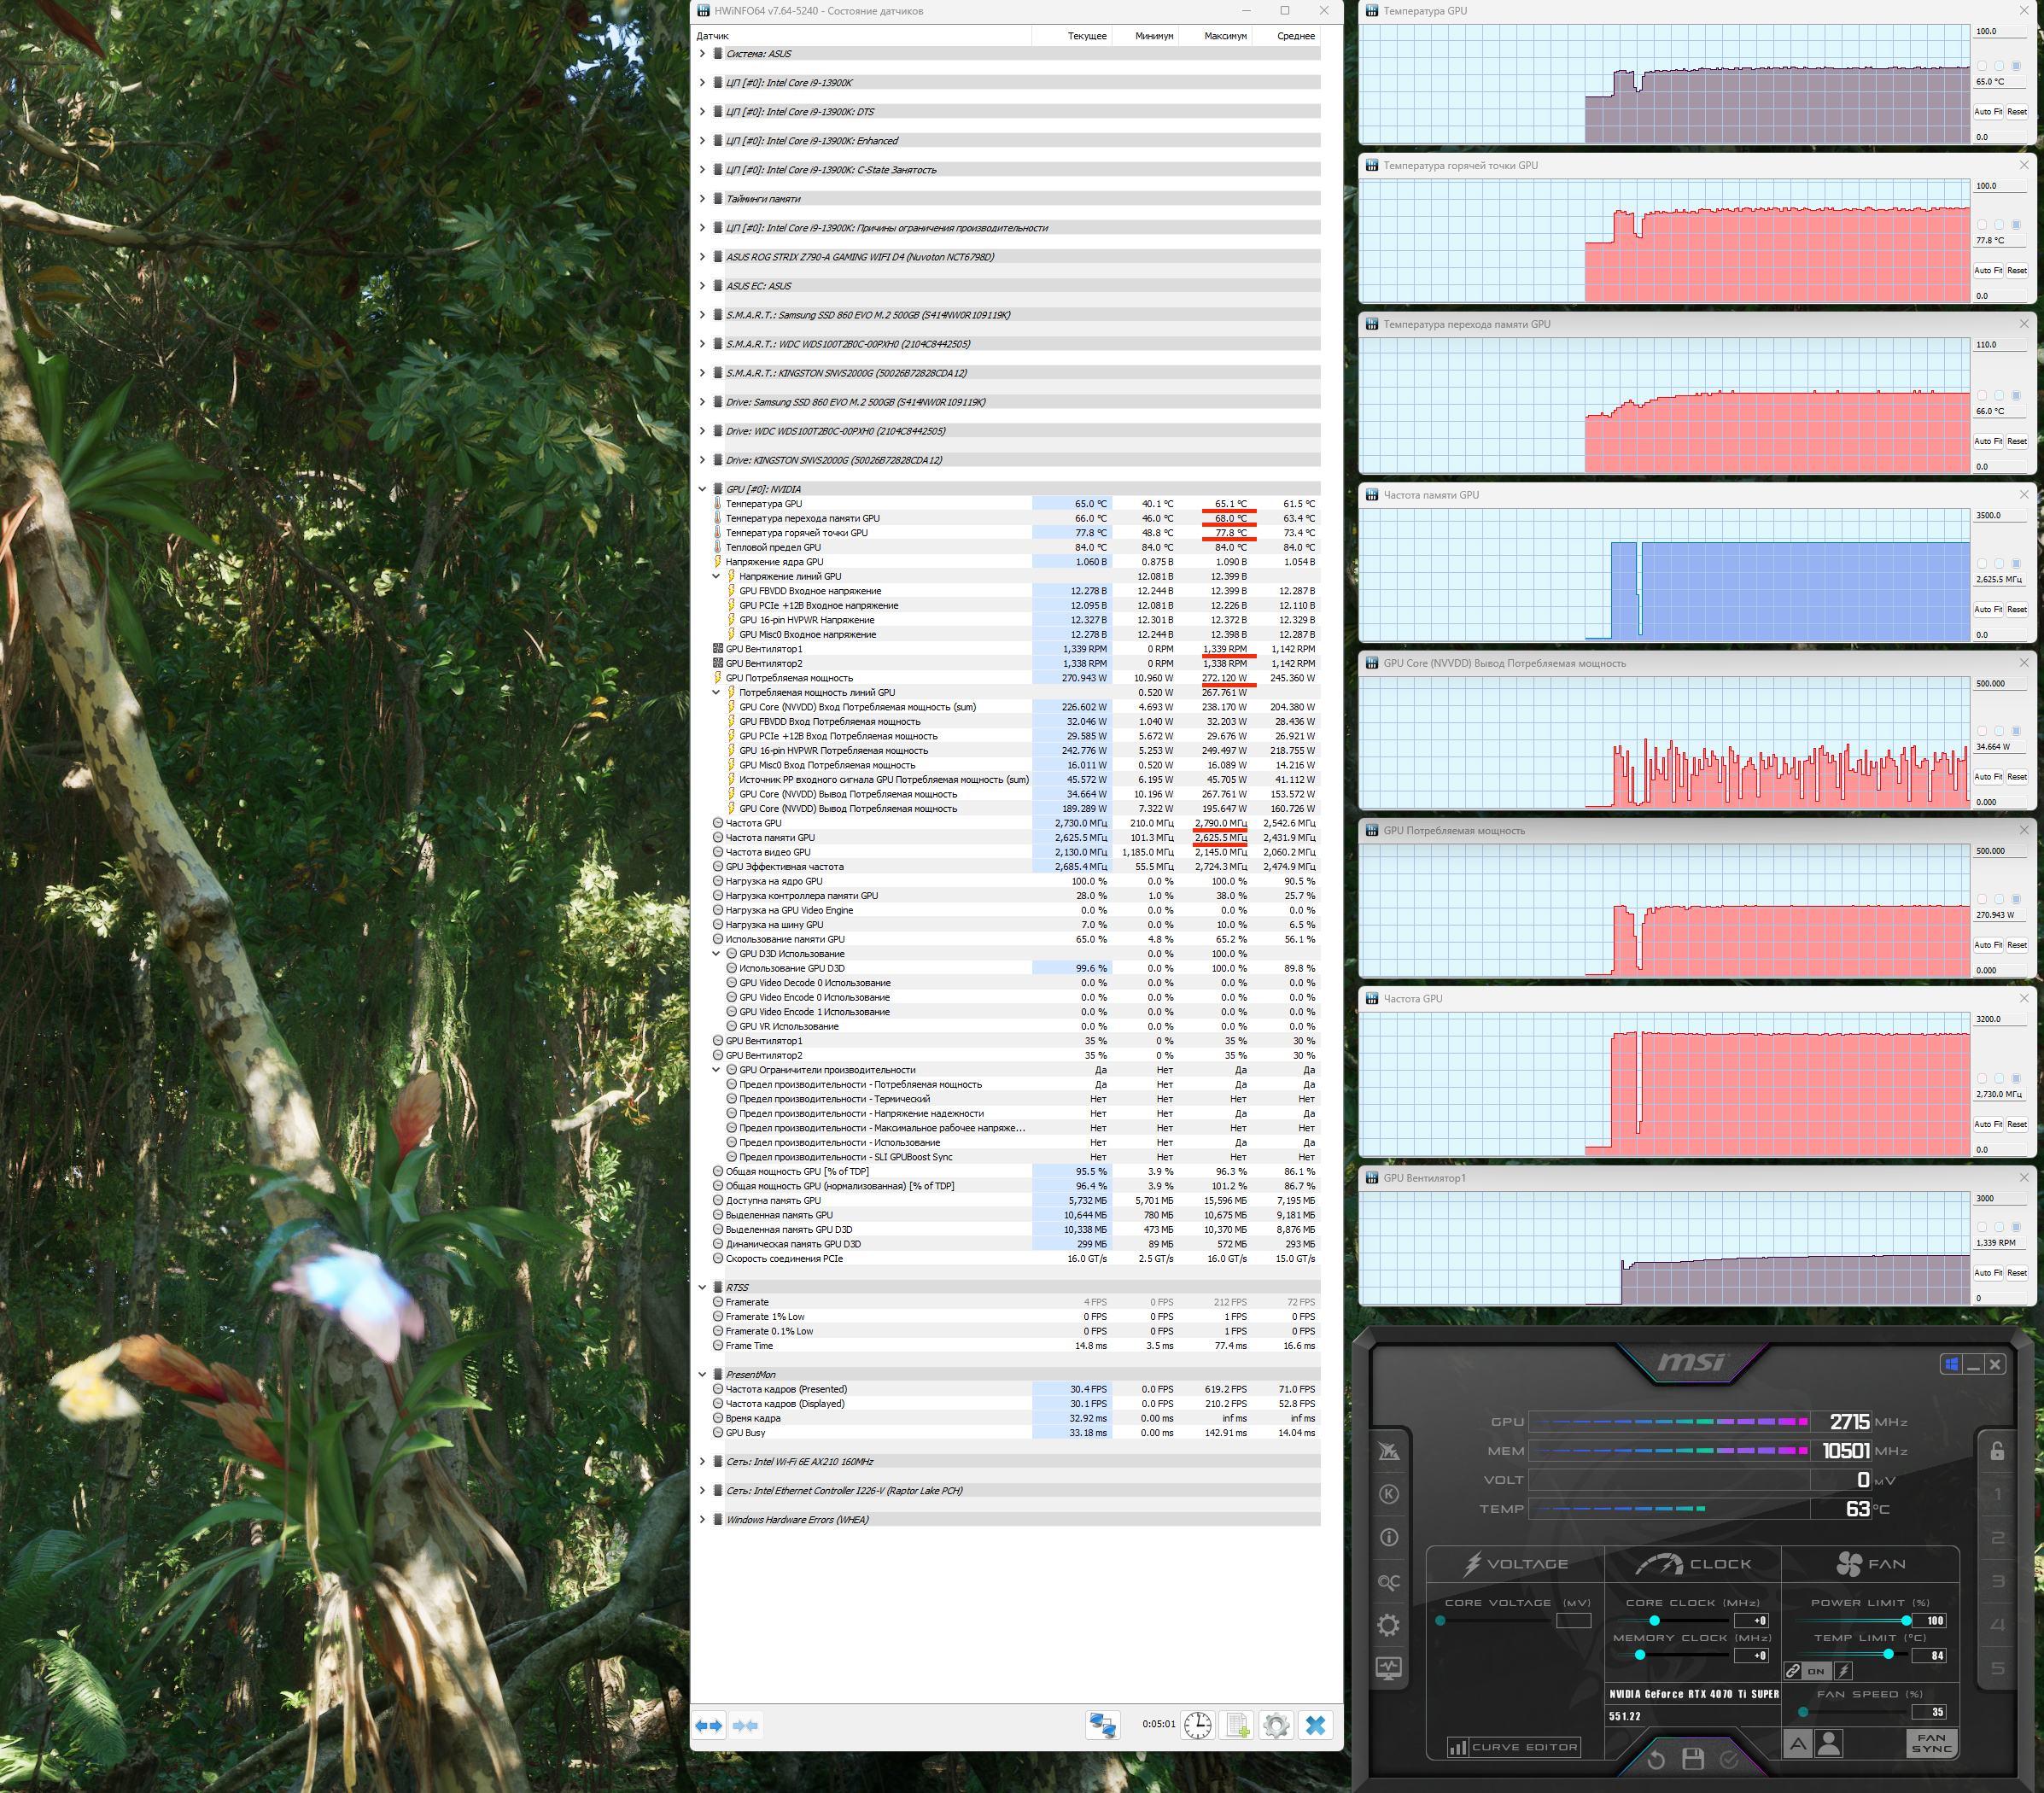Collapse the RTSS sensor group
Viewport: 2044px width, 1793px height.
pos(702,1287)
